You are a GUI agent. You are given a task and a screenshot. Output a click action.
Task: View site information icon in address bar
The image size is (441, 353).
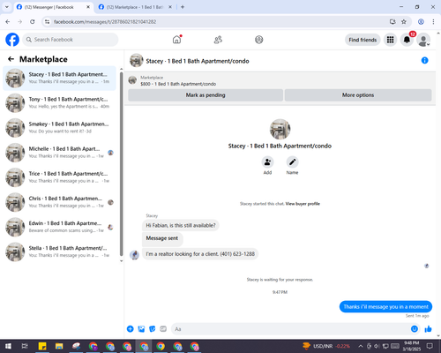click(x=47, y=21)
